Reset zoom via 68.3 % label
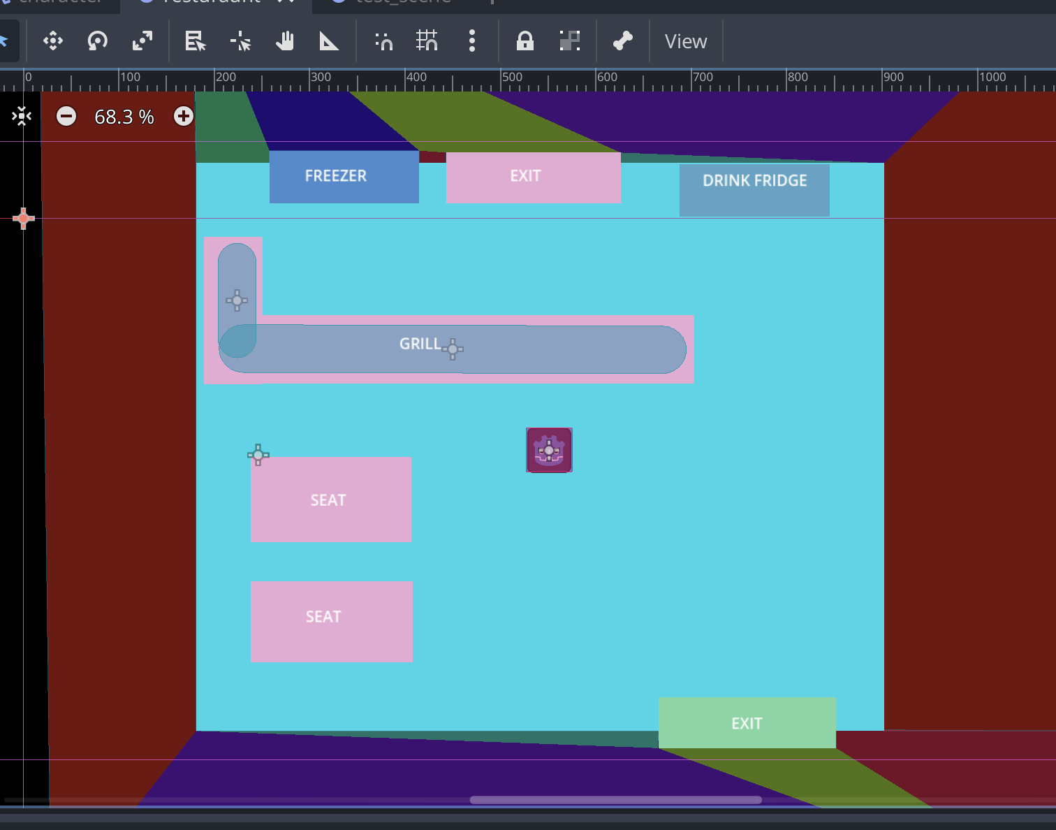This screenshot has width=1056, height=830. (124, 117)
